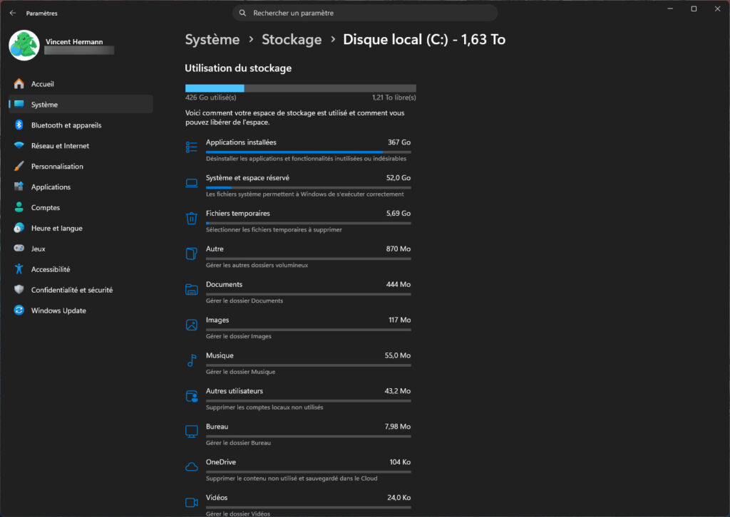Open Confidentialité et sécurité section

72,290
